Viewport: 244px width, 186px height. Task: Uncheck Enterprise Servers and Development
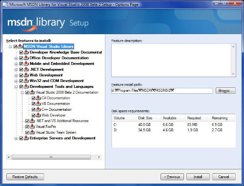(21, 138)
